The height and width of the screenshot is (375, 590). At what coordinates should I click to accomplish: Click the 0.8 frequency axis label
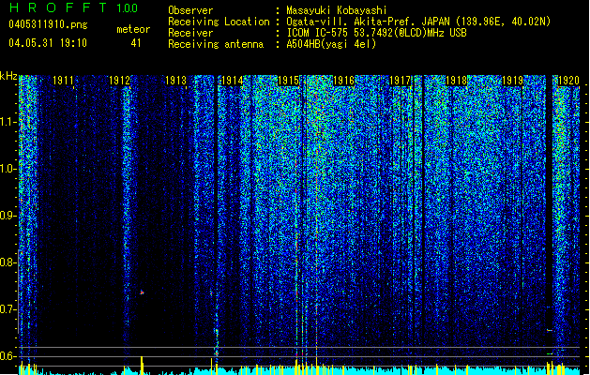(x=8, y=262)
